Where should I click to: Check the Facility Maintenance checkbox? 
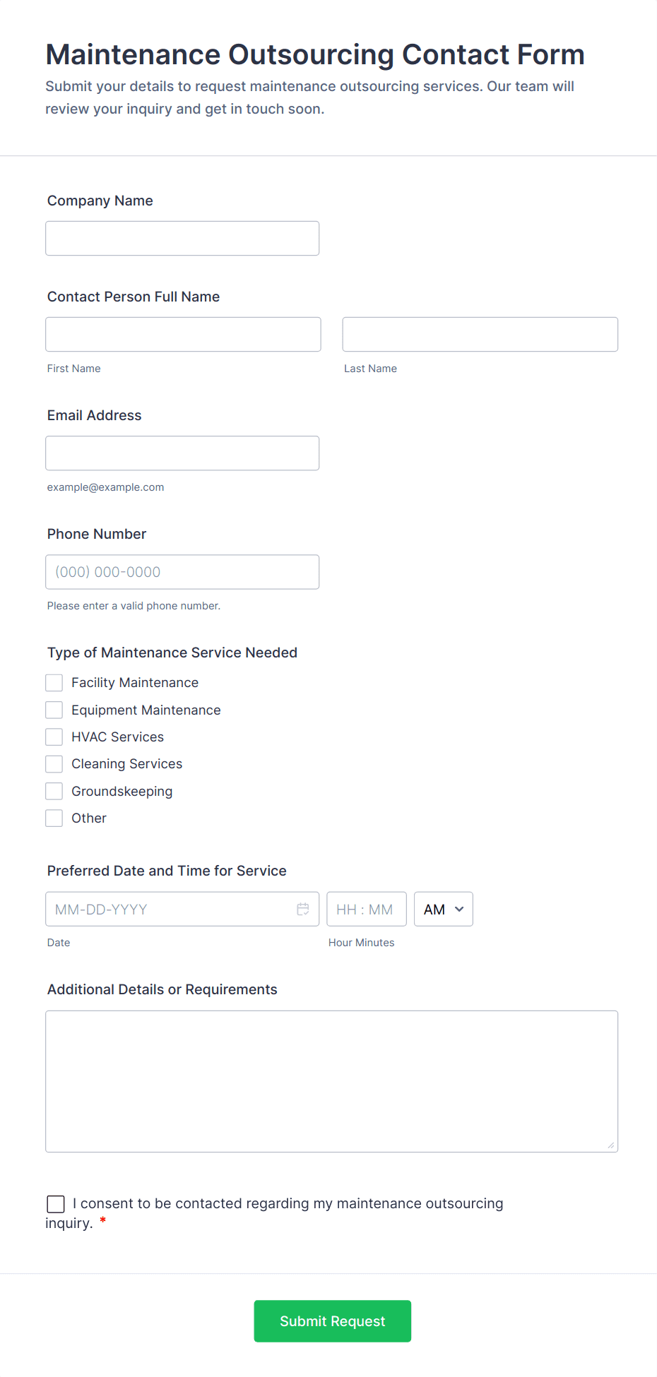coord(54,683)
